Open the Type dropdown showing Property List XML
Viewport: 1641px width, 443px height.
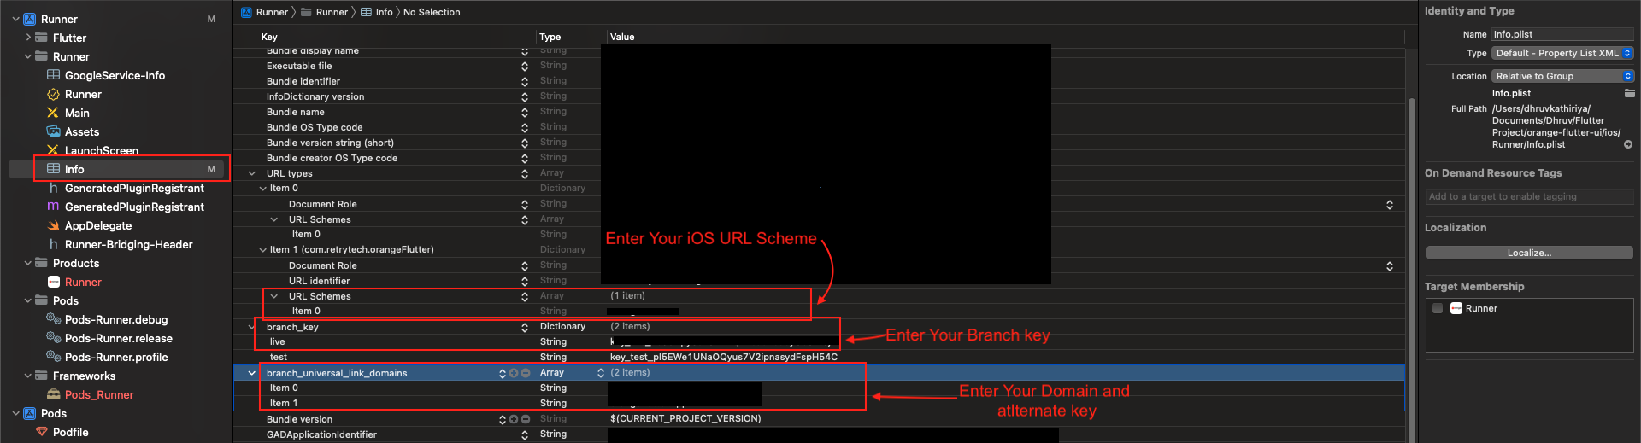point(1562,53)
